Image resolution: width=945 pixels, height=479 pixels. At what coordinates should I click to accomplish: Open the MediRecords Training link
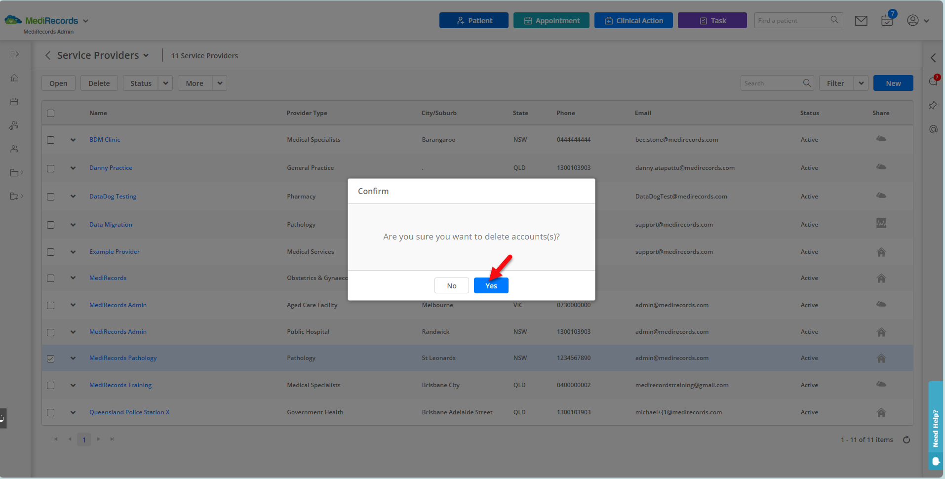click(x=120, y=385)
